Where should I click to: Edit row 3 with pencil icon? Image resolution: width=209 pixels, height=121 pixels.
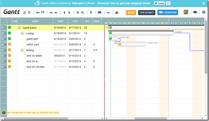tap(5, 39)
